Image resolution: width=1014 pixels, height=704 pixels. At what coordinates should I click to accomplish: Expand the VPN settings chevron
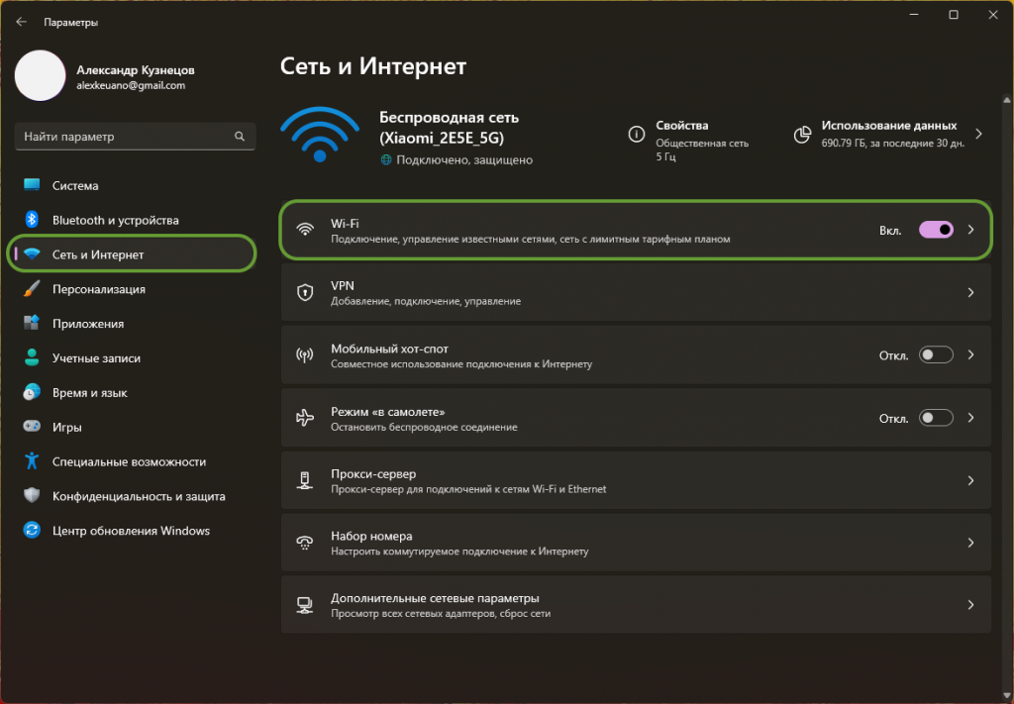[x=970, y=292]
